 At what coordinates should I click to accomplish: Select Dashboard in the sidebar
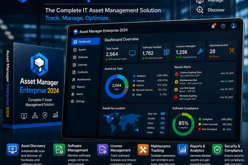pyautogui.click(x=86, y=41)
